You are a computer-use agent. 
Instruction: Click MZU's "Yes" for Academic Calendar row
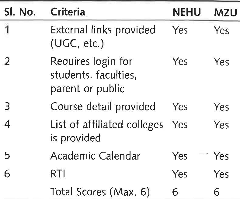click(x=221, y=156)
